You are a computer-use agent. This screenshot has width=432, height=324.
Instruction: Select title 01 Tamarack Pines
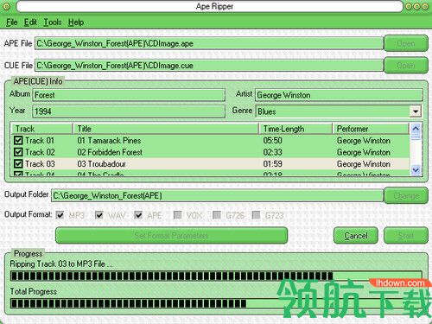[109, 141]
